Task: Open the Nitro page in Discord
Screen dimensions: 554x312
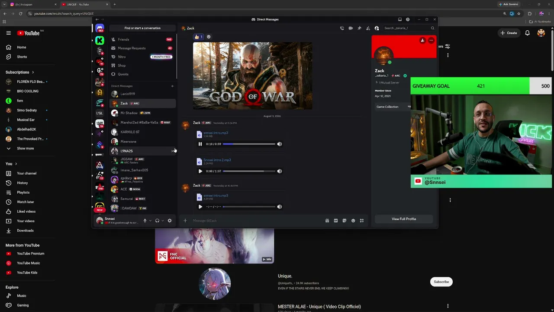Action: pyautogui.click(x=142, y=57)
